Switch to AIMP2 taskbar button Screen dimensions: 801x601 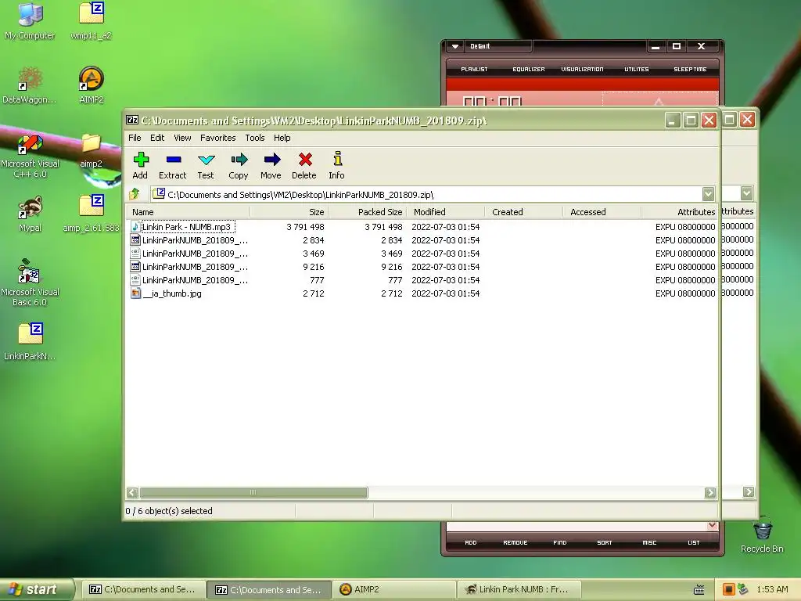point(394,589)
